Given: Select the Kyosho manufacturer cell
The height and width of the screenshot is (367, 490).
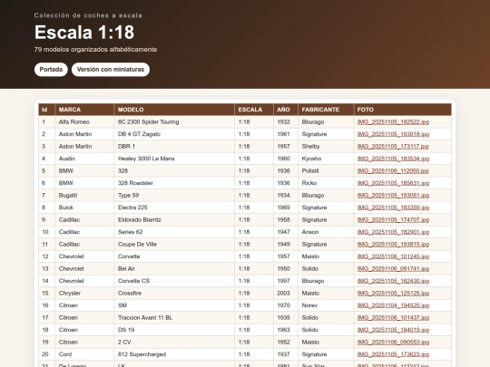Looking at the screenshot, I should 326,159.
